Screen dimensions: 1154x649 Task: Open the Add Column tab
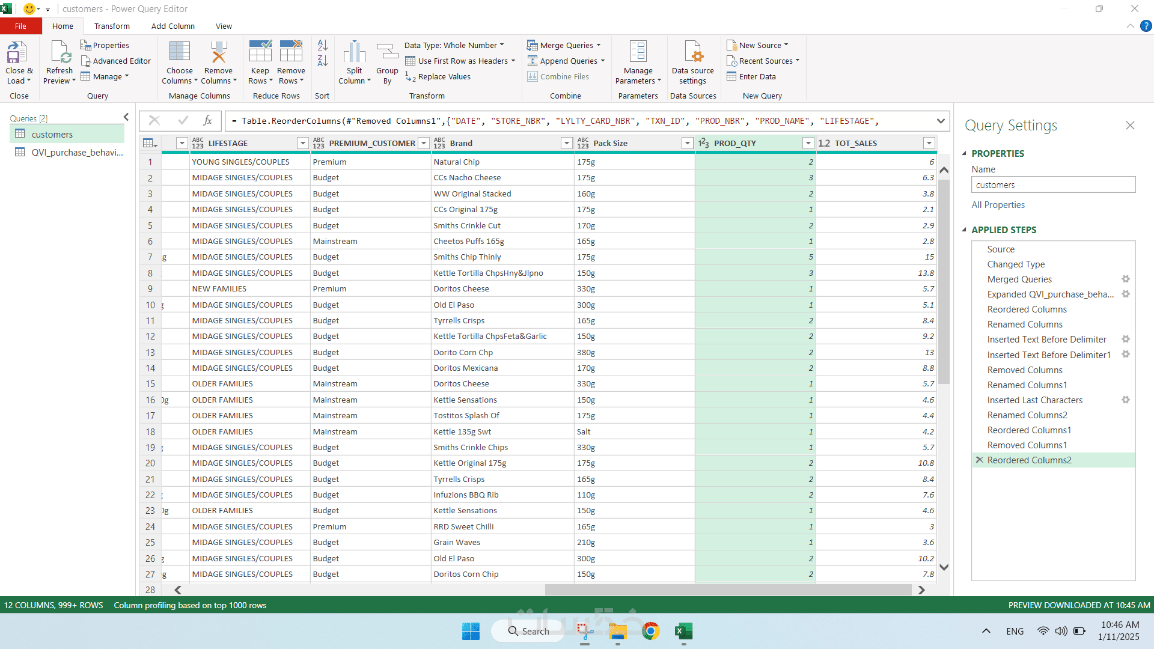coord(172,26)
